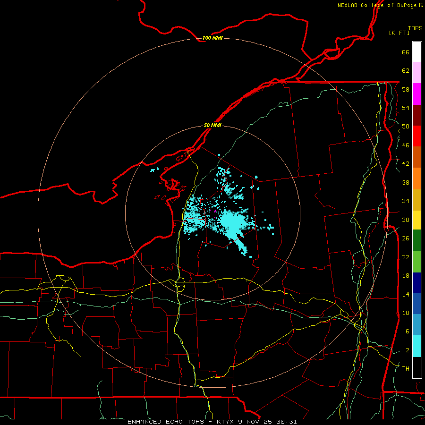The height and width of the screenshot is (425, 425).
Task: Click the bright orange legend band
Action: (x=417, y=178)
